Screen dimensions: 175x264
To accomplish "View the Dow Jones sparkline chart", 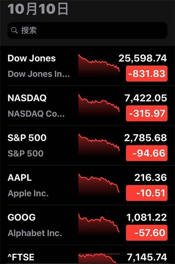I will coord(99,66).
